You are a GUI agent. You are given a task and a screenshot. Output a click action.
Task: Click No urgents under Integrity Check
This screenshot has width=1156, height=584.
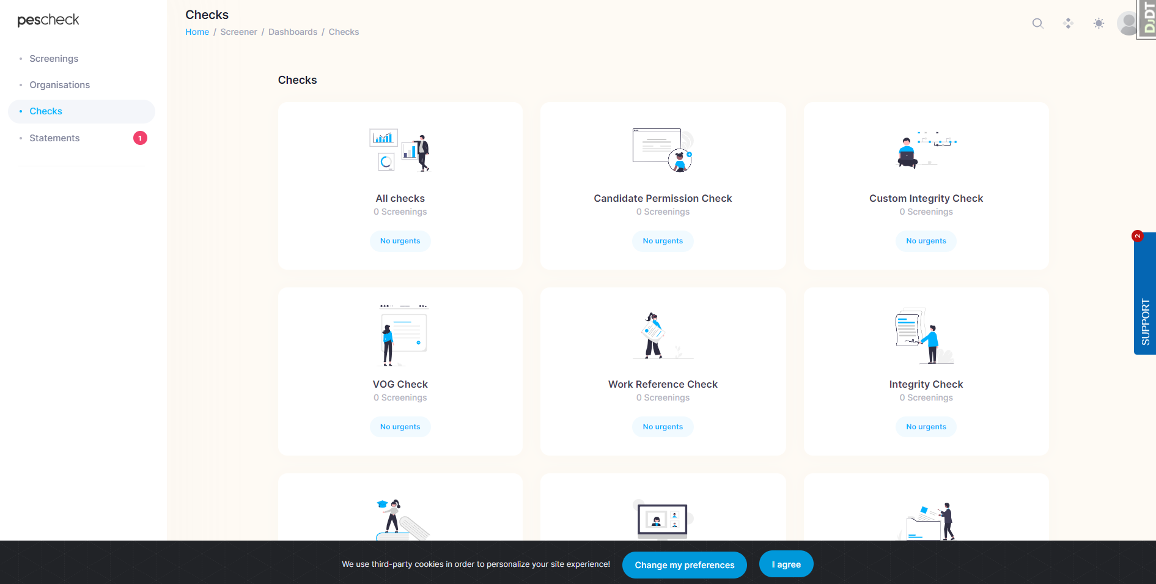tap(926, 427)
